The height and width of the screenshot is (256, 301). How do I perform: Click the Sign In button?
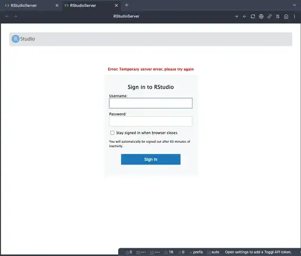(151, 160)
